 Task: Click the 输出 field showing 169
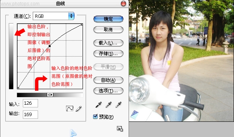pos(30,115)
